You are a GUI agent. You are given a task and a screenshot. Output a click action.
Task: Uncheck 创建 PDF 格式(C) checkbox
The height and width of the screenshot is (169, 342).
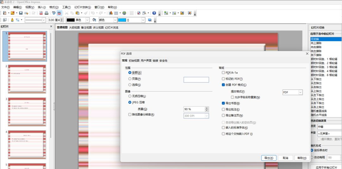tap(223, 85)
